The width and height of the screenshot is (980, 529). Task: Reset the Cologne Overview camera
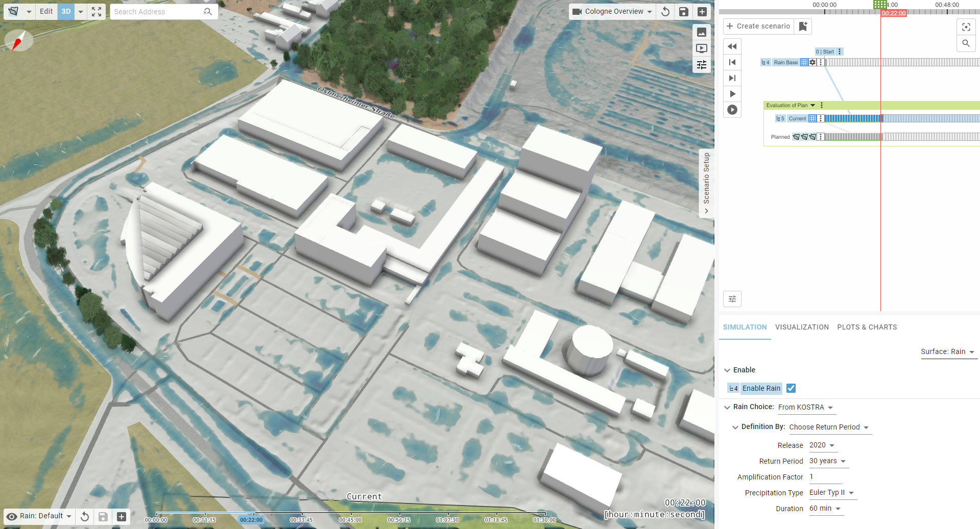point(665,12)
